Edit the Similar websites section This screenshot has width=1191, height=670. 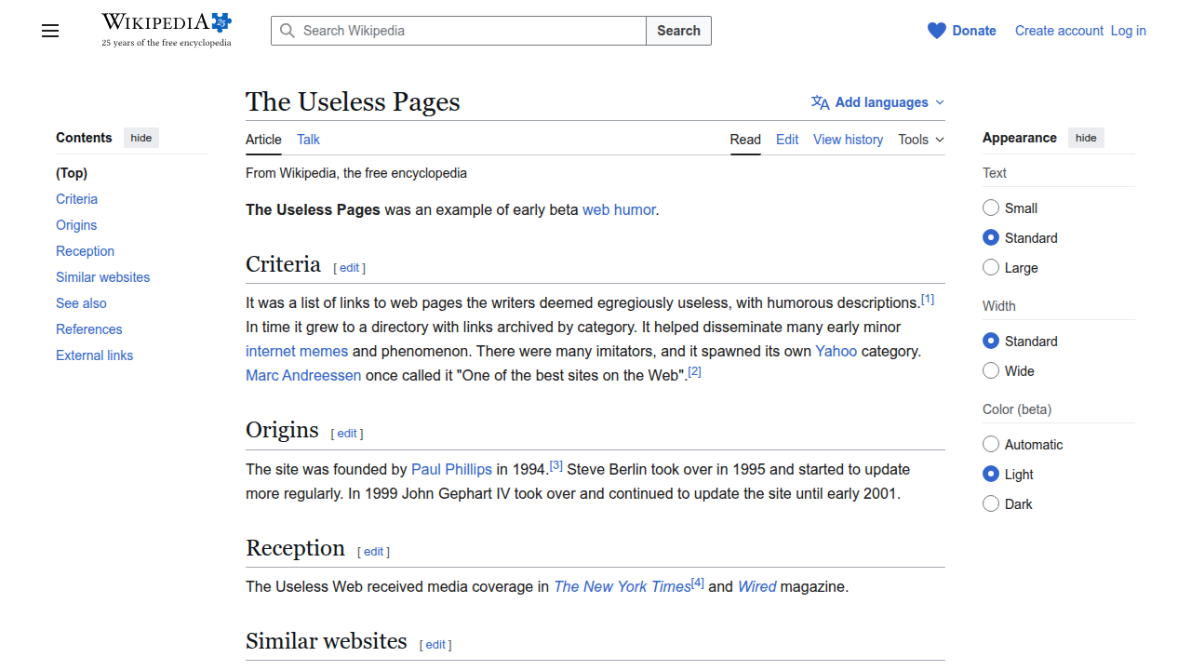(x=435, y=645)
